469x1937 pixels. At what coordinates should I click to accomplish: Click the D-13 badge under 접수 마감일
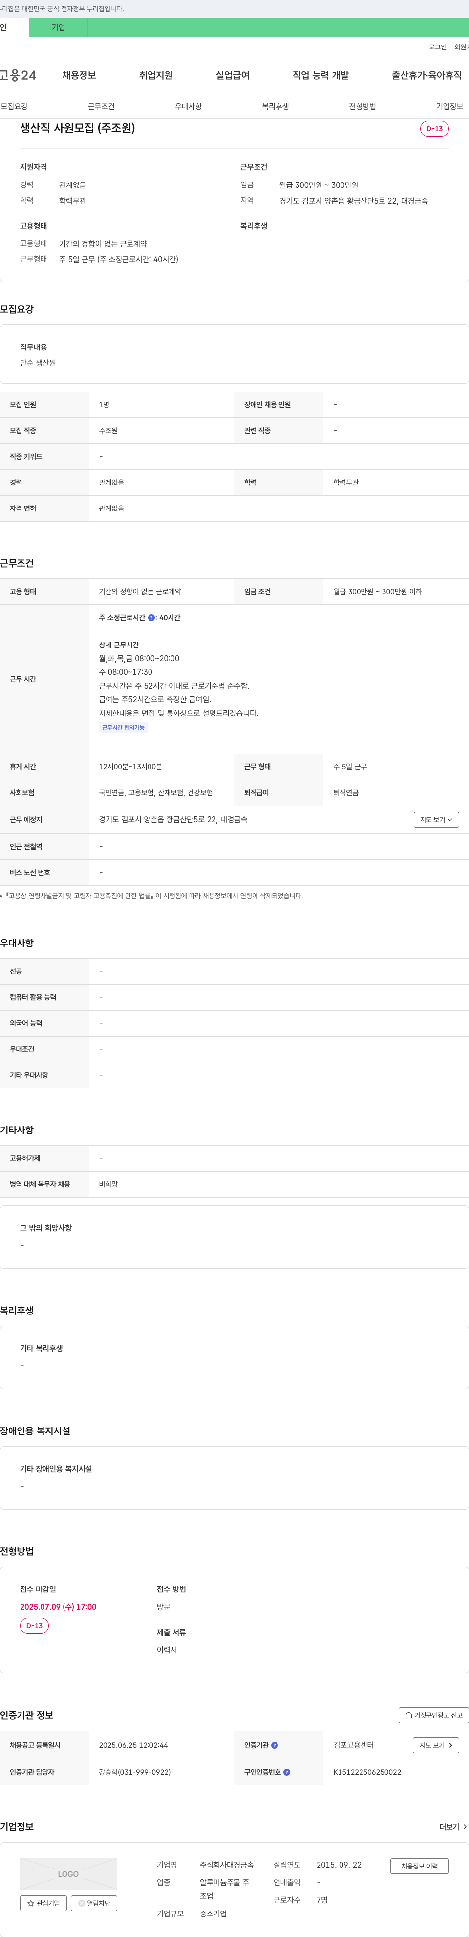35,1626
